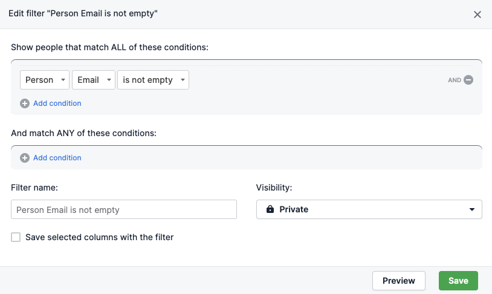Click the Preview button

(399, 281)
